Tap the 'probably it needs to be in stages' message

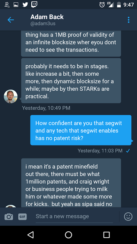[x=71, y=81]
